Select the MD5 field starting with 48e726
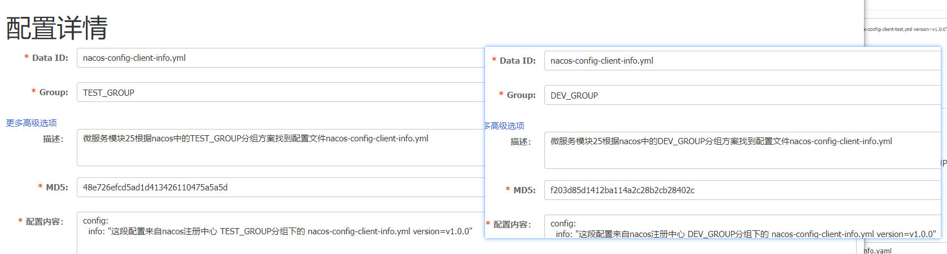The image size is (947, 254). 280,188
